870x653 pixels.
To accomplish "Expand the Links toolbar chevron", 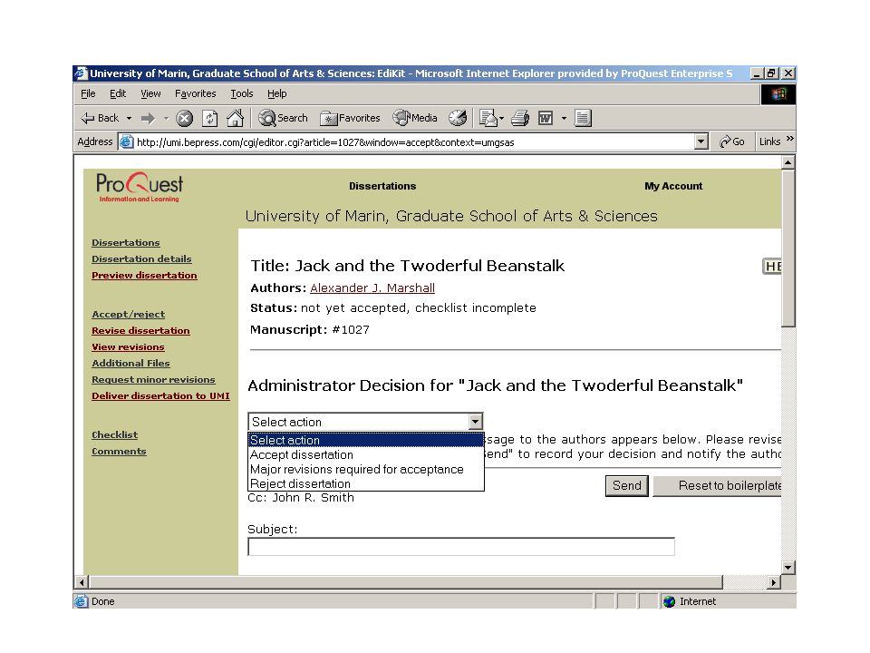I will point(790,138).
